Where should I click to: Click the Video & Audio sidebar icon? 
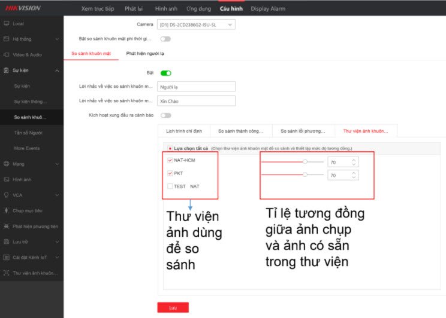pyautogui.click(x=7, y=54)
